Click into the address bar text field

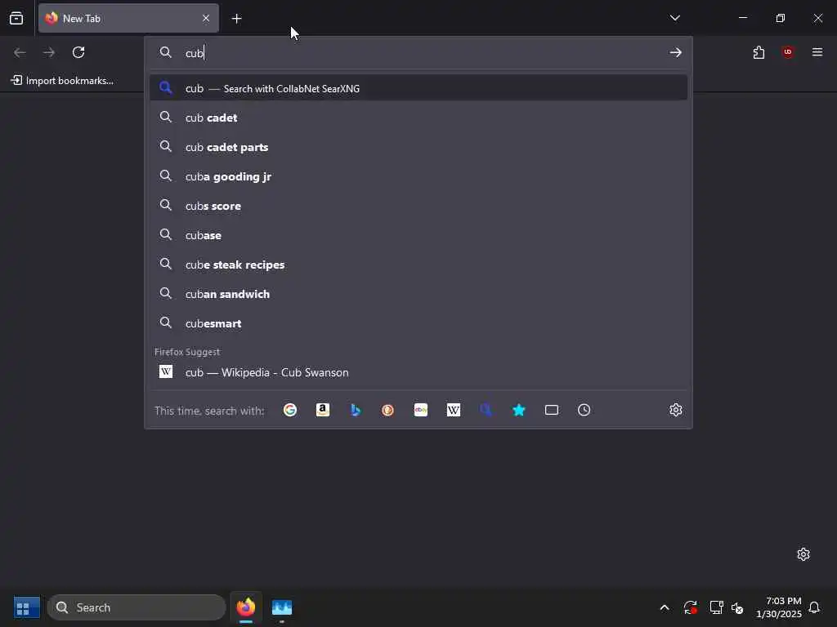(422, 53)
